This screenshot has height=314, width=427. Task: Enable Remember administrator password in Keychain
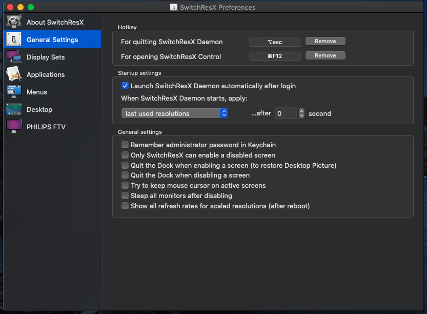point(125,145)
